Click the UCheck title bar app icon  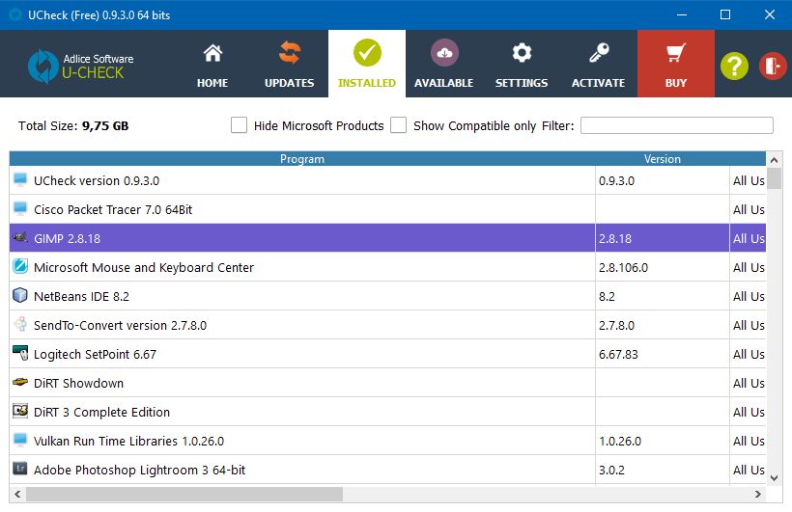(x=15, y=14)
